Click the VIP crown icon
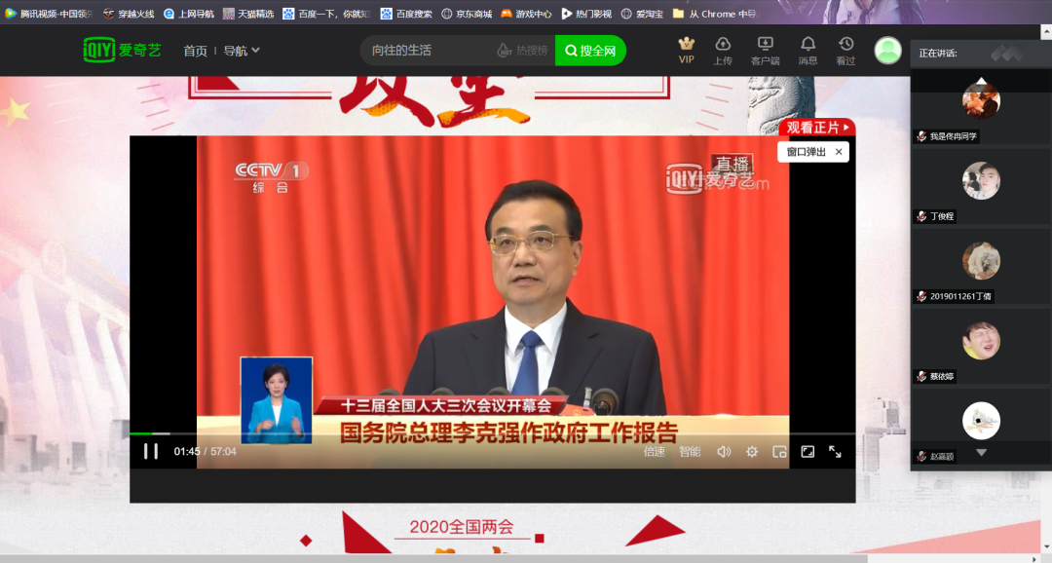The width and height of the screenshot is (1052, 563). click(687, 45)
